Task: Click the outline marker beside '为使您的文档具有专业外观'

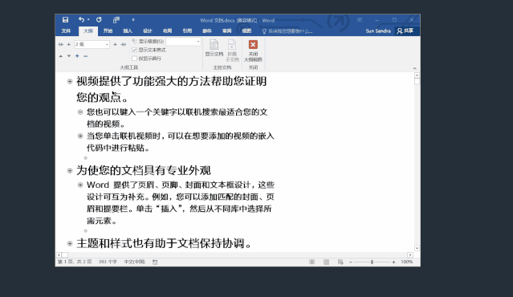Action: 70,170
